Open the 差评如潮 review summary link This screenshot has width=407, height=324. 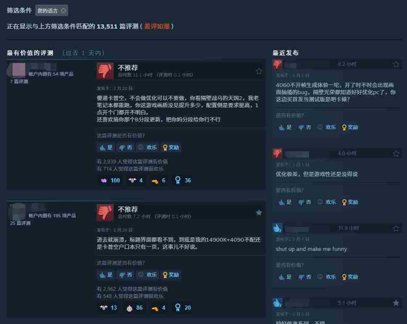[x=157, y=26]
